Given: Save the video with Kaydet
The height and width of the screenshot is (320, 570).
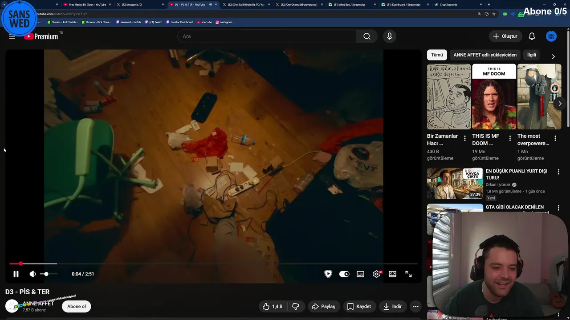Looking at the screenshot, I should 359,306.
